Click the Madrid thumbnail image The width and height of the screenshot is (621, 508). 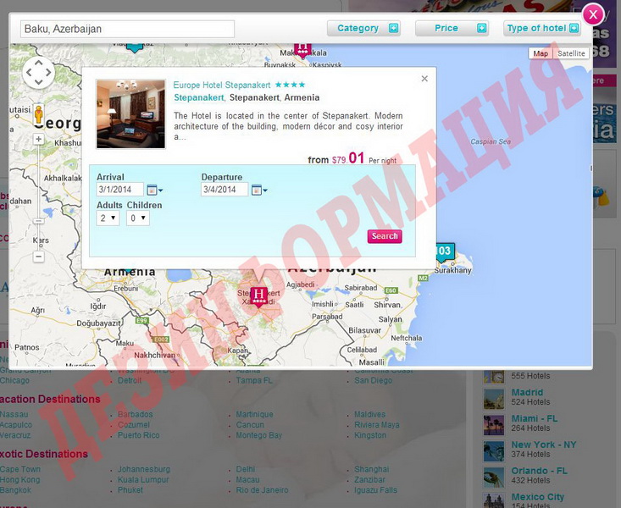(494, 399)
